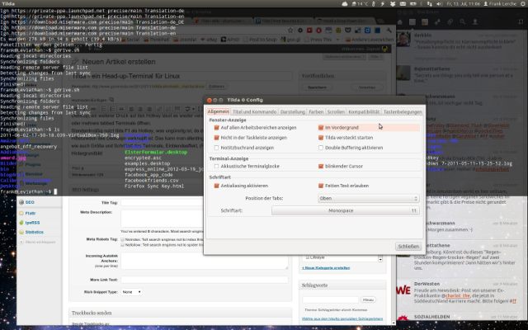Click the SOZIALHELDEN post name in Gwibber

coord(431,317)
